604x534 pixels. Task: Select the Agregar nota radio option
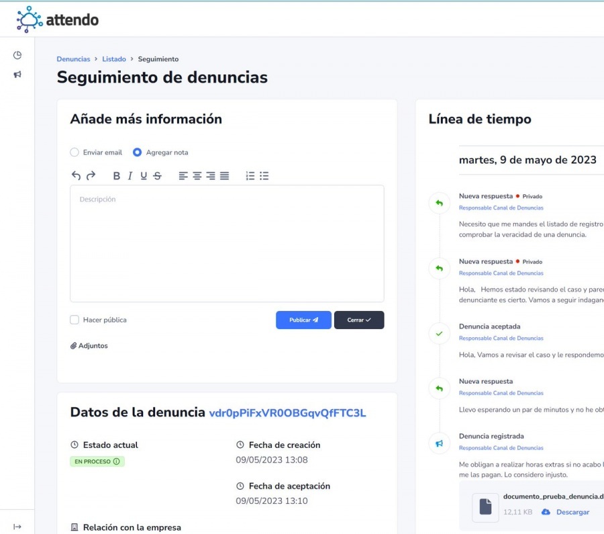pos(137,152)
